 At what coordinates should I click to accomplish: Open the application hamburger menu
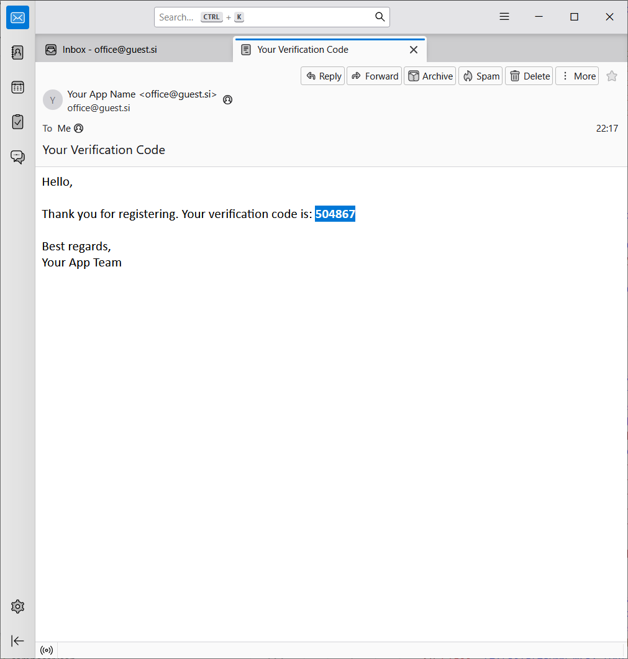pyautogui.click(x=504, y=17)
